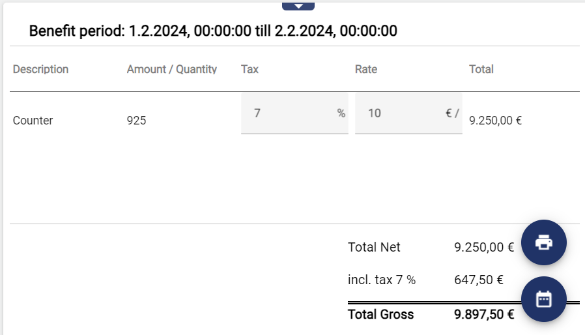Click the Total Gross amount 9.897,50 €
Screen dimensions: 585x335
[x=483, y=314]
